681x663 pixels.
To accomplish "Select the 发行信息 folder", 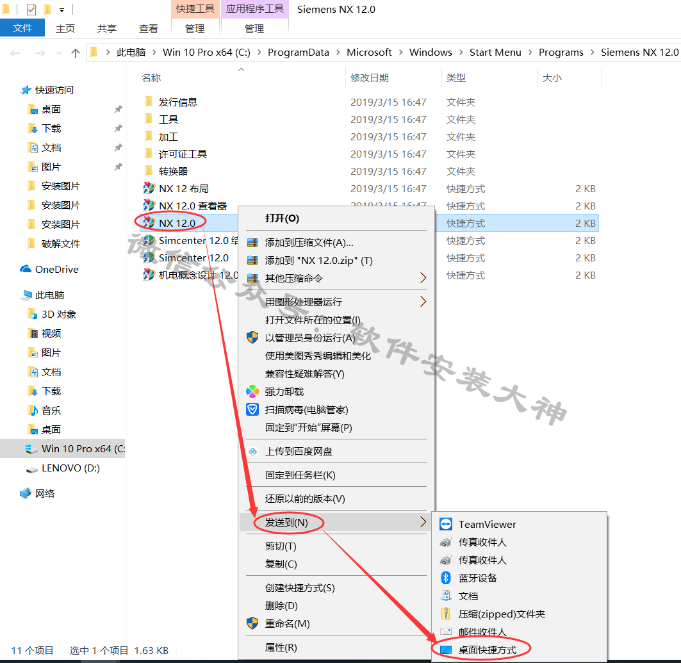I will click(x=178, y=102).
